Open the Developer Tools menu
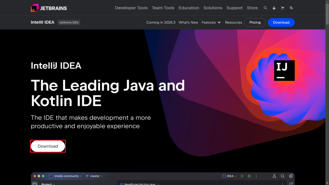This screenshot has height=185, width=329. [131, 8]
